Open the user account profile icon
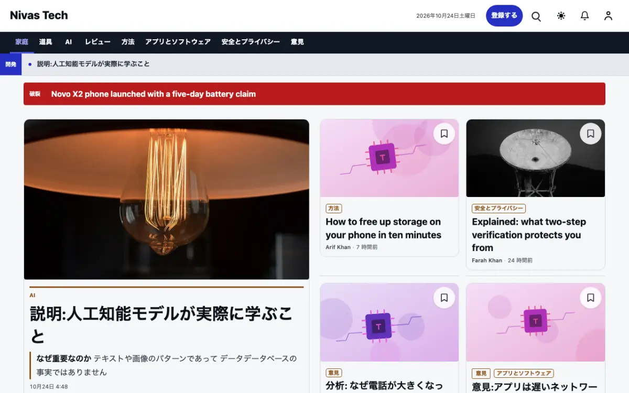 pyautogui.click(x=608, y=16)
